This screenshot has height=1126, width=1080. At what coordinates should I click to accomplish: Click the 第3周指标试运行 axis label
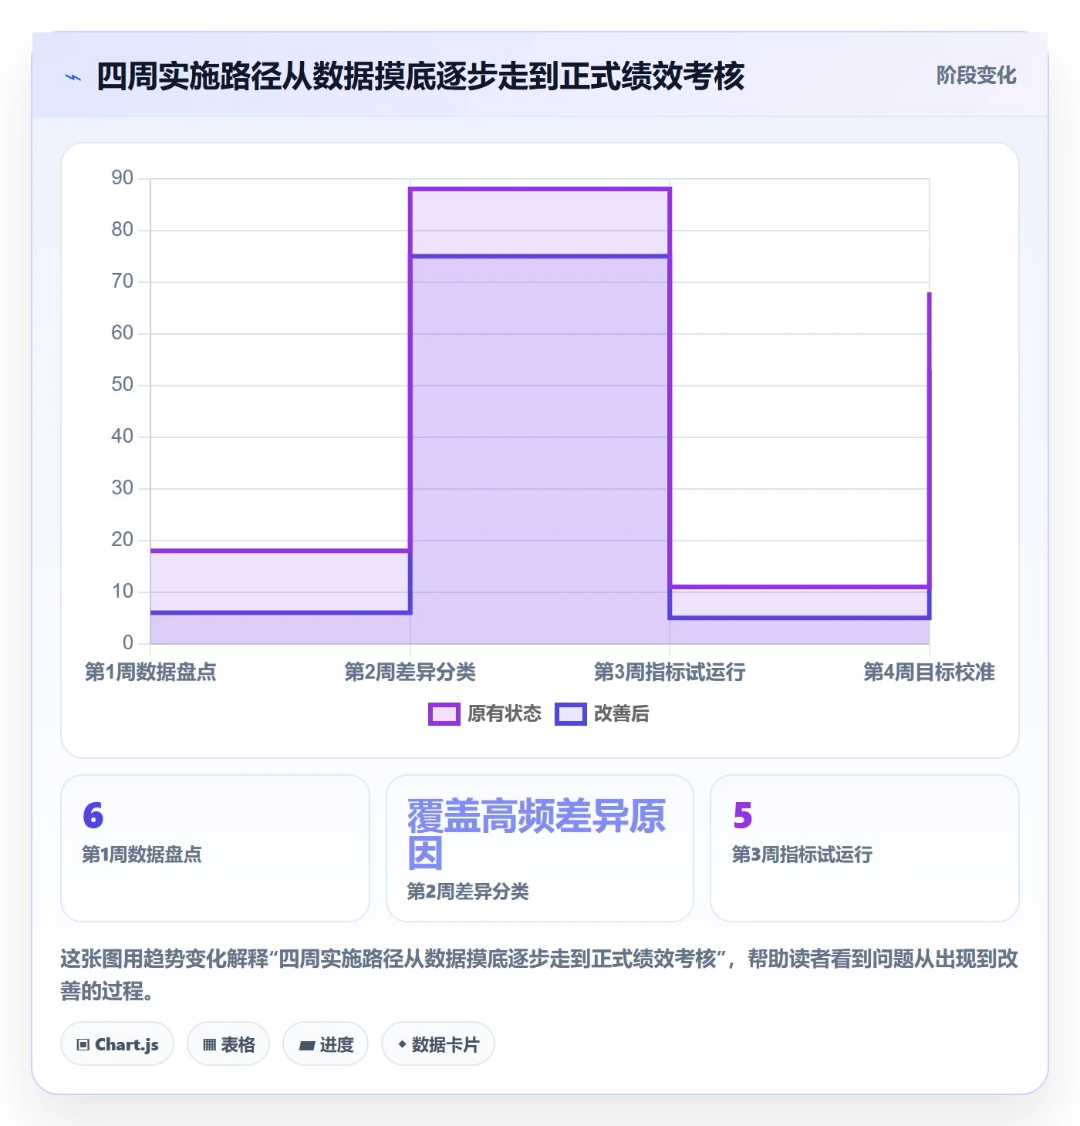click(x=670, y=672)
